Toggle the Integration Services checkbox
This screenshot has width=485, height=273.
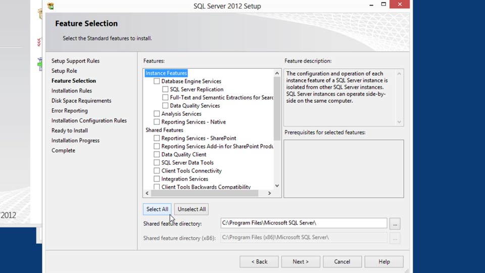tap(157, 178)
